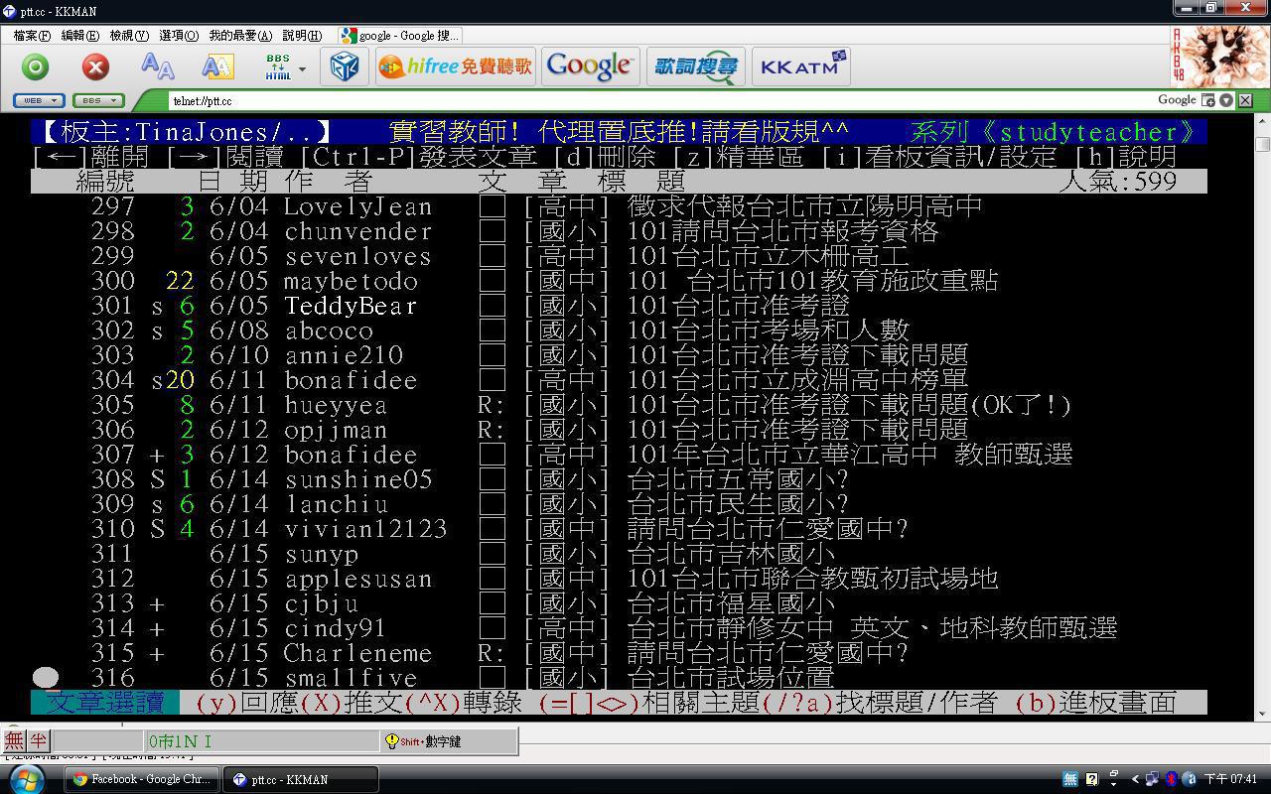The image size is (1271, 794).
Task: Click the red disconnect X button
Action: [95, 66]
